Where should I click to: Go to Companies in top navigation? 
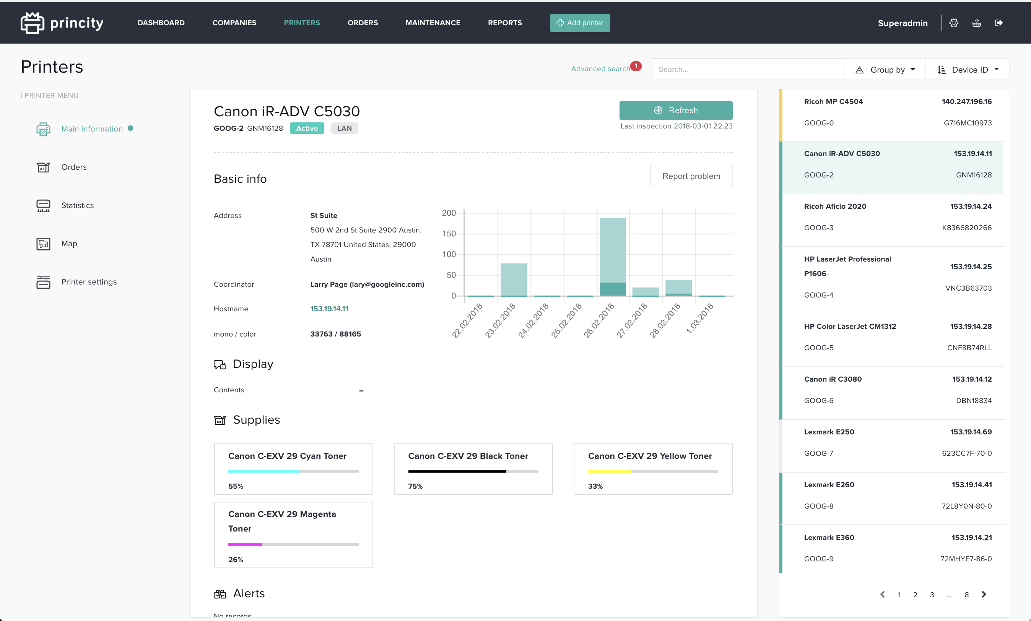tap(234, 23)
